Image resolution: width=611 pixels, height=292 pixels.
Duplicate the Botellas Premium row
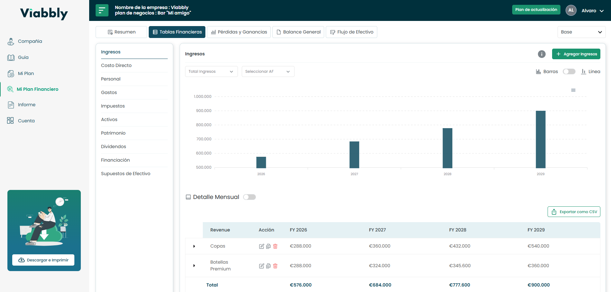[x=268, y=266]
